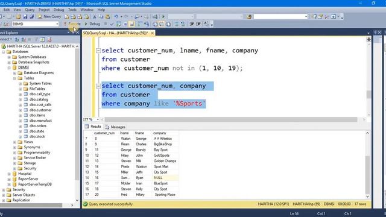This screenshot has width=386, height=217.
Task: Close the SQLQuery5.sql tab
Action: click(153, 33)
